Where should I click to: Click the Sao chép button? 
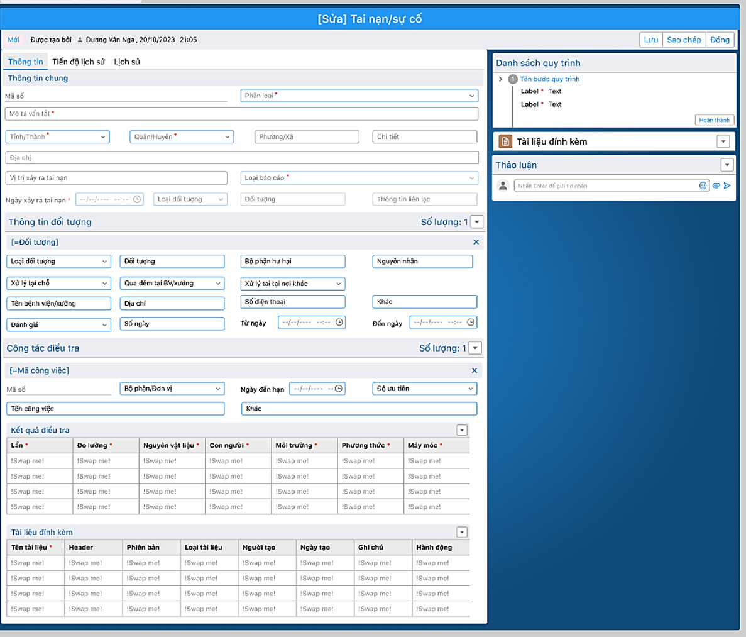click(x=684, y=40)
